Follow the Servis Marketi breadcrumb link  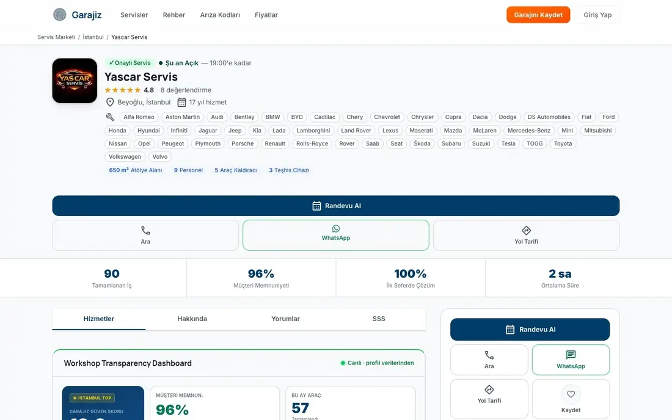click(56, 37)
